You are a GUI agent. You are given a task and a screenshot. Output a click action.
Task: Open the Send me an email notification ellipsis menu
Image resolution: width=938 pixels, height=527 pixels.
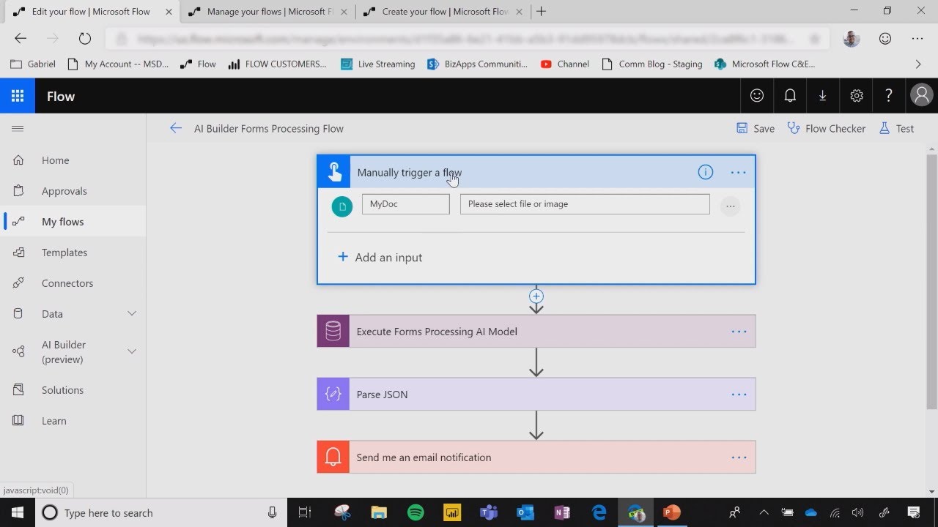point(739,457)
